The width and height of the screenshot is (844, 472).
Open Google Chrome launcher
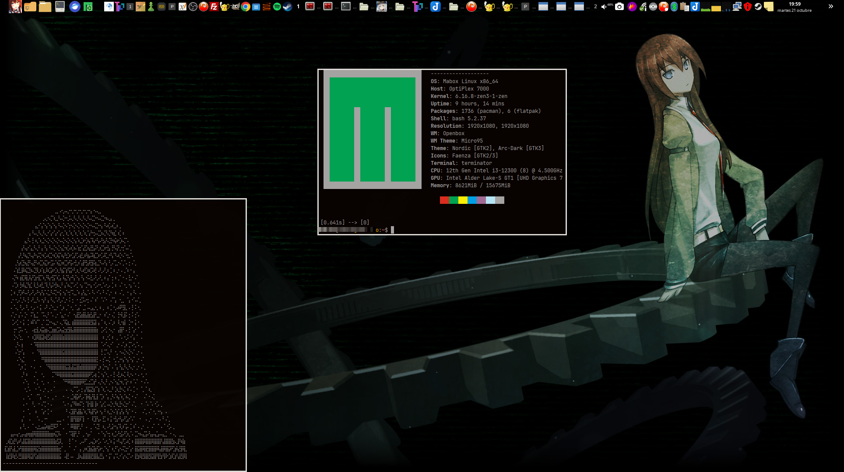pos(246,7)
